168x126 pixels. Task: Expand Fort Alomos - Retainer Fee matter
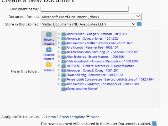point(59,47)
